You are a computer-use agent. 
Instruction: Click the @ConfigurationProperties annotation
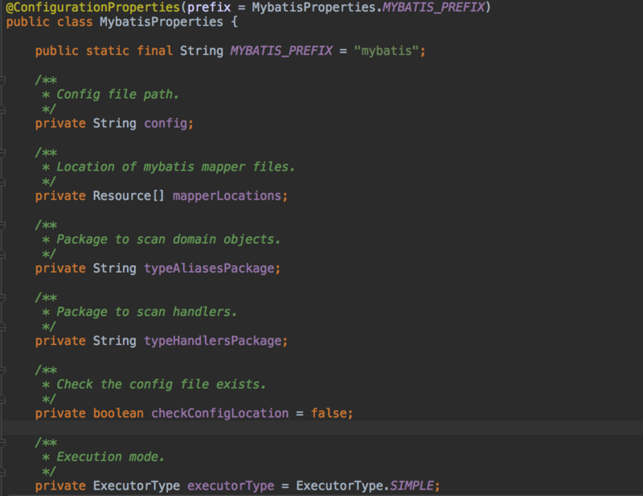93,7
